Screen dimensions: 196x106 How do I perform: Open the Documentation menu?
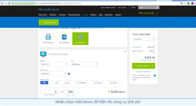74,15
